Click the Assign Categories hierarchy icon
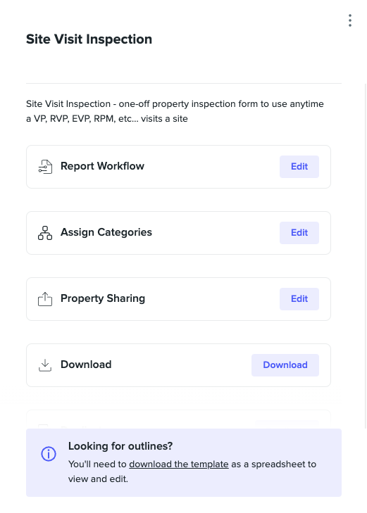Image resolution: width=367 pixels, height=513 pixels. pos(45,233)
